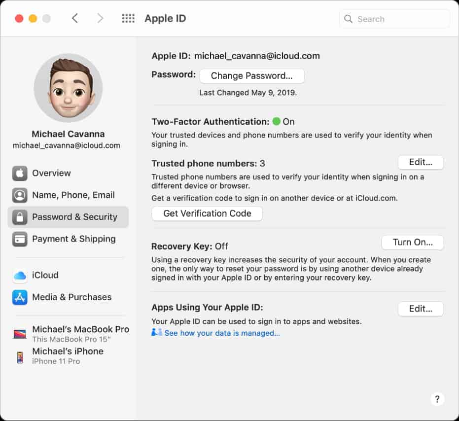The image size is (459, 421).
Task: Click the Password & Security lock icon
Action: (x=20, y=217)
